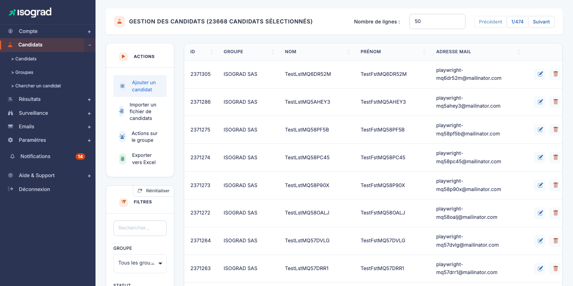Delete candidate TestLstMQ57DRR1
This screenshot has height=286, width=573.
(555, 269)
